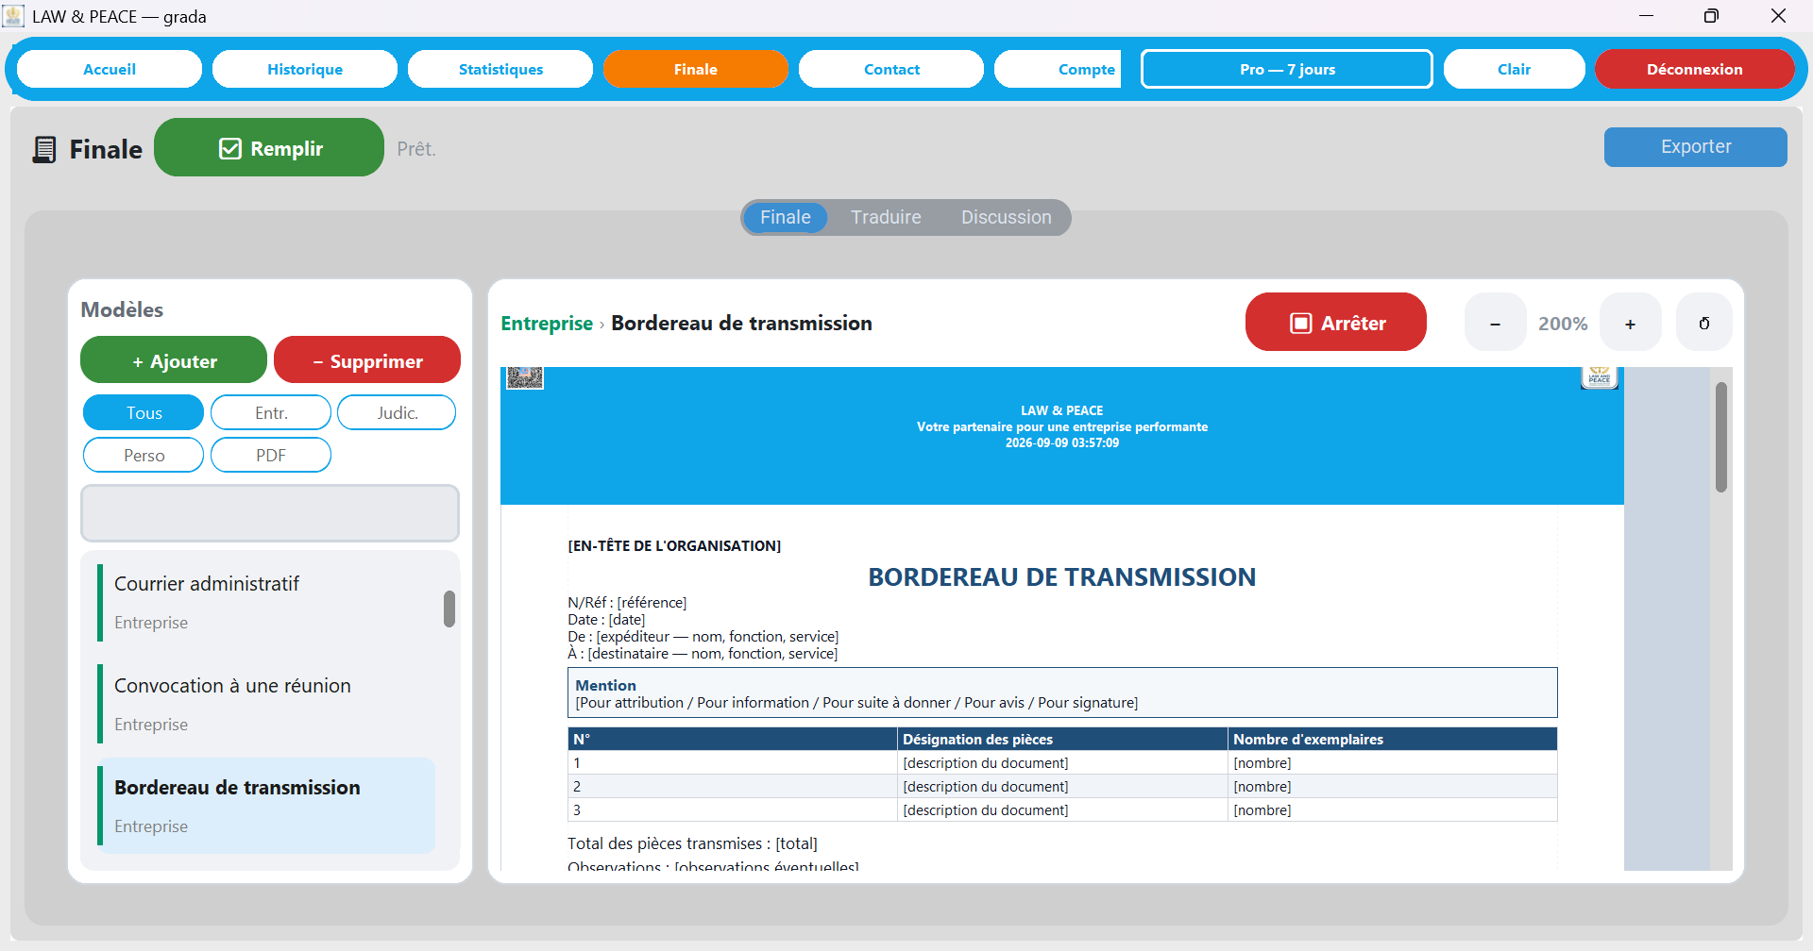Open the Compte page
The width and height of the screenshot is (1813, 951).
1058,69
